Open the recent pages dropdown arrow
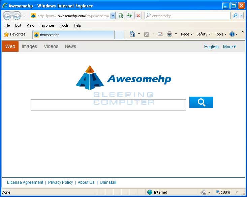247x197 pixels. (24, 16)
